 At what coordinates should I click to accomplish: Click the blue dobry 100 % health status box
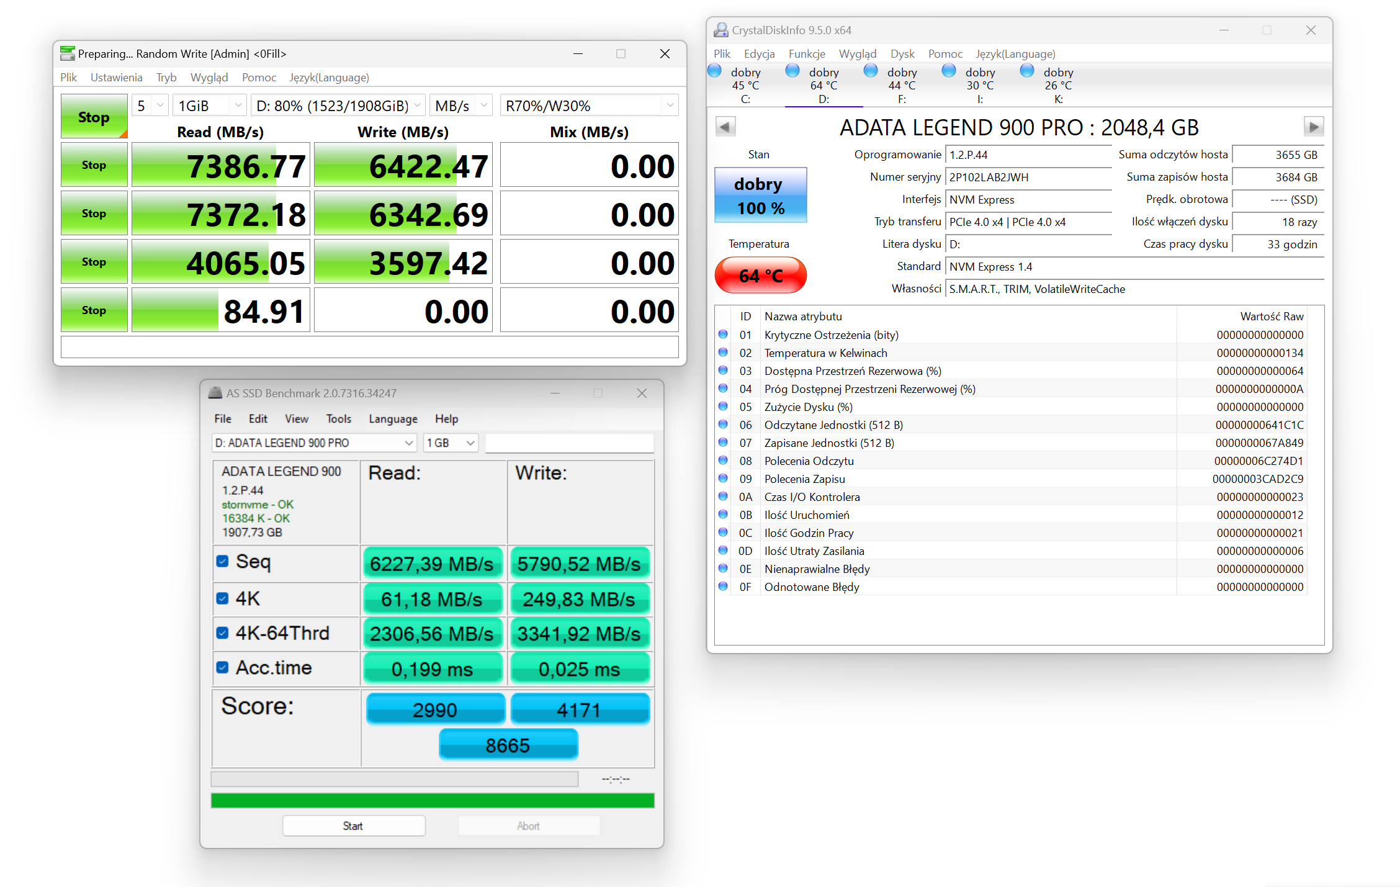(x=760, y=196)
